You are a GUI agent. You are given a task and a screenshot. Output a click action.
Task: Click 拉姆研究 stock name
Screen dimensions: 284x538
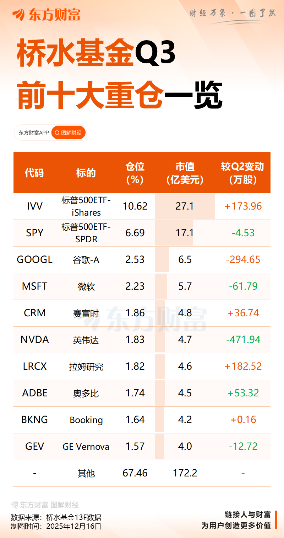tap(86, 366)
